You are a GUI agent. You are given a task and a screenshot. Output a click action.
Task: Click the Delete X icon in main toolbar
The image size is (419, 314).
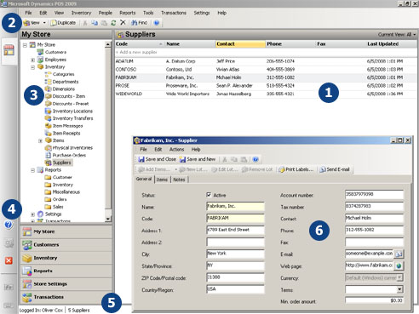pyautogui.click(x=123, y=23)
